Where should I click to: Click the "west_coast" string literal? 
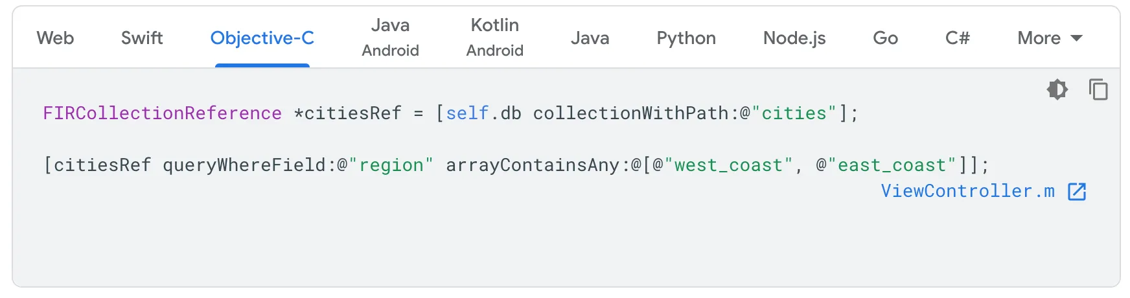click(728, 165)
